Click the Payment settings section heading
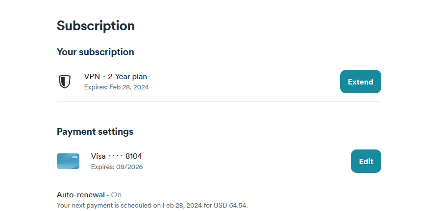The image size is (421, 211). click(95, 131)
